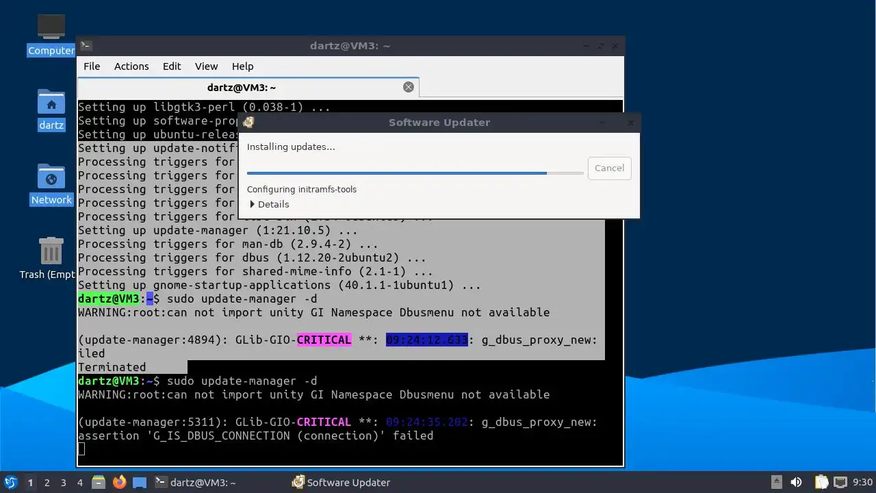Open the terminal File menu
The height and width of the screenshot is (493, 876).
[x=92, y=66]
